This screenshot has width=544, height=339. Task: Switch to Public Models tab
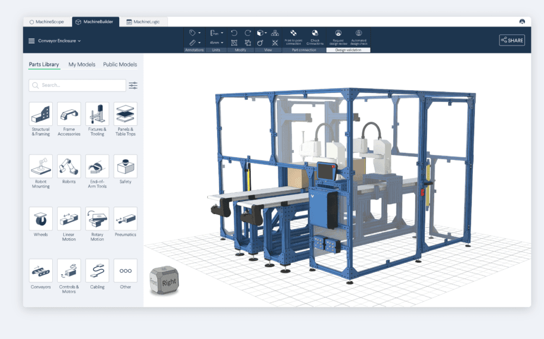(120, 65)
